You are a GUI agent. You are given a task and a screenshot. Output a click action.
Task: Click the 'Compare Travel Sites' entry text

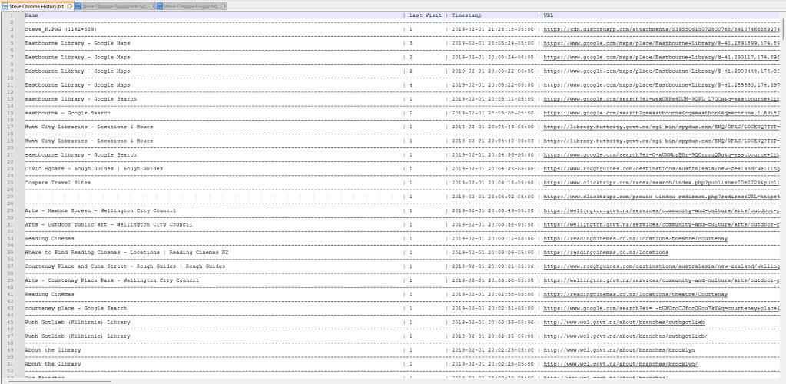click(x=58, y=183)
